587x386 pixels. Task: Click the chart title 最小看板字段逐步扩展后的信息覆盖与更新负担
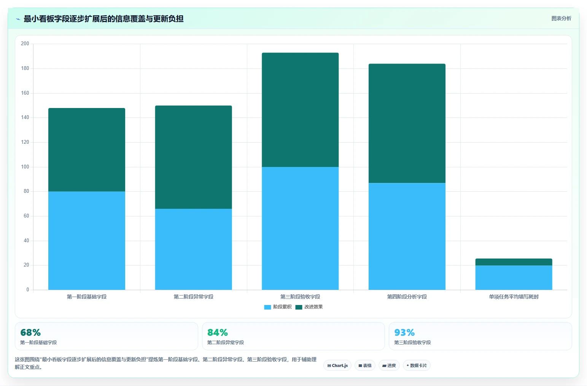[x=103, y=19]
